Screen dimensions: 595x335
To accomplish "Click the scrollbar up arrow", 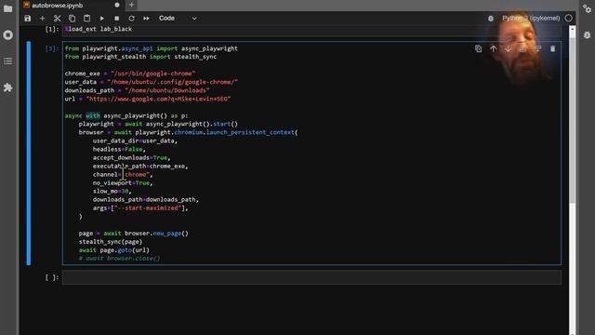I will (x=573, y=29).
